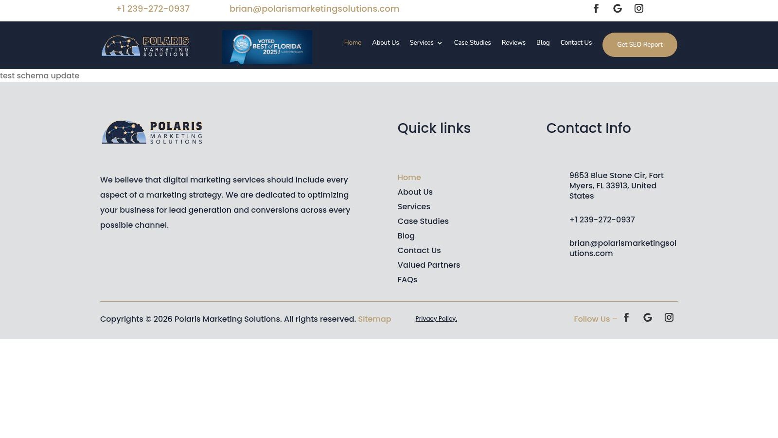
Task: Click Polaris Marketing Solutions footer logo
Action: (x=152, y=132)
